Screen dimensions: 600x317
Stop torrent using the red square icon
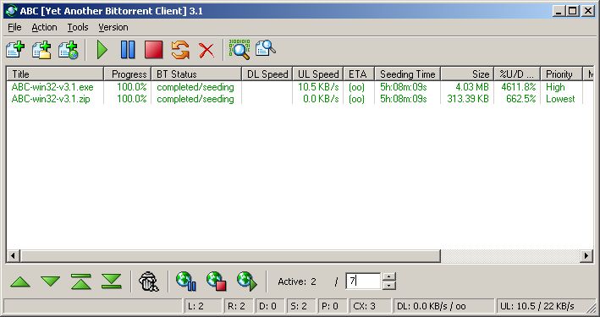[x=154, y=50]
